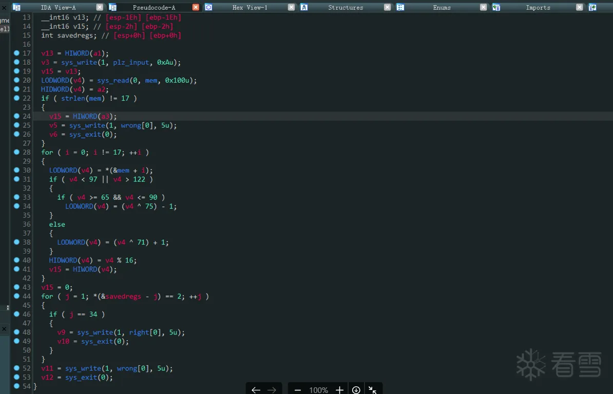Toggle breakpoint dot on line 20
This screenshot has height=394, width=613.
(x=16, y=80)
